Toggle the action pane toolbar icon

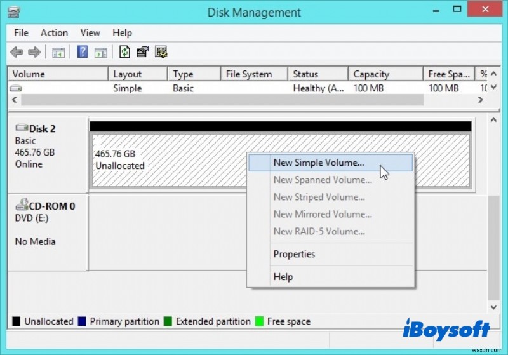(101, 52)
